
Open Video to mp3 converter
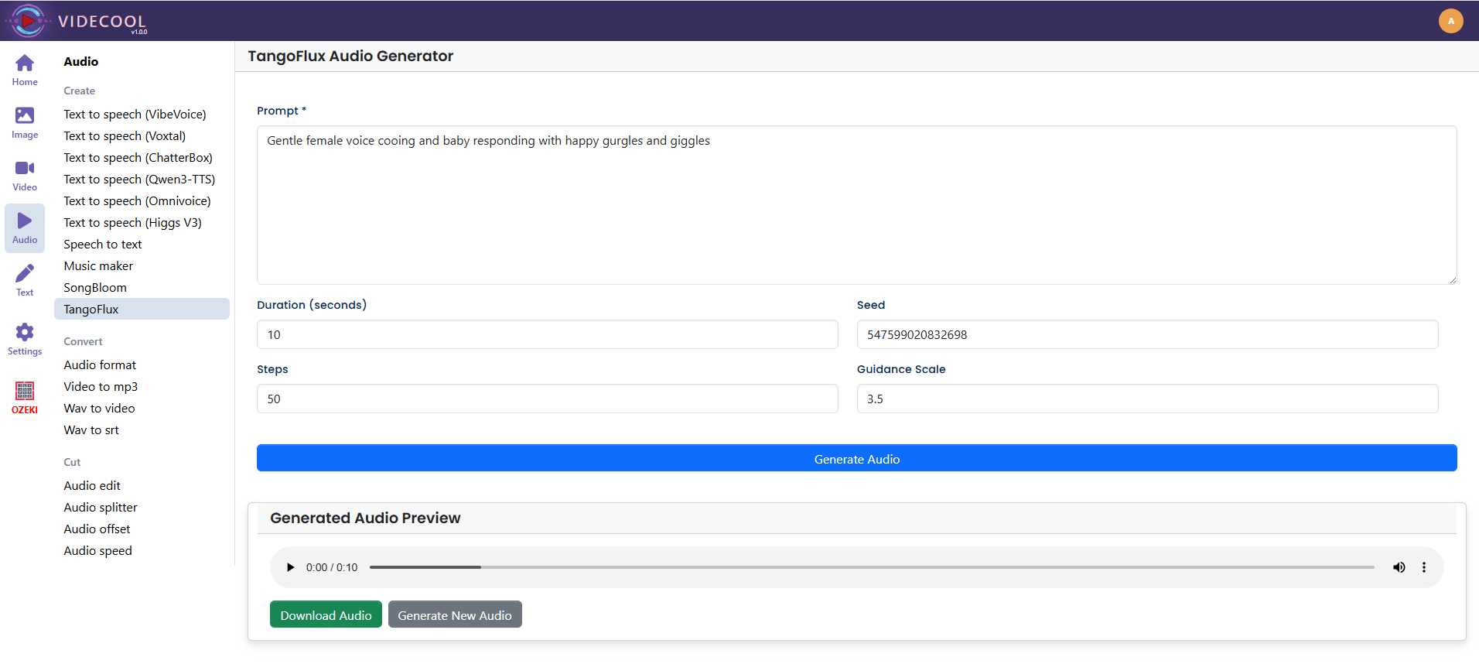click(101, 386)
